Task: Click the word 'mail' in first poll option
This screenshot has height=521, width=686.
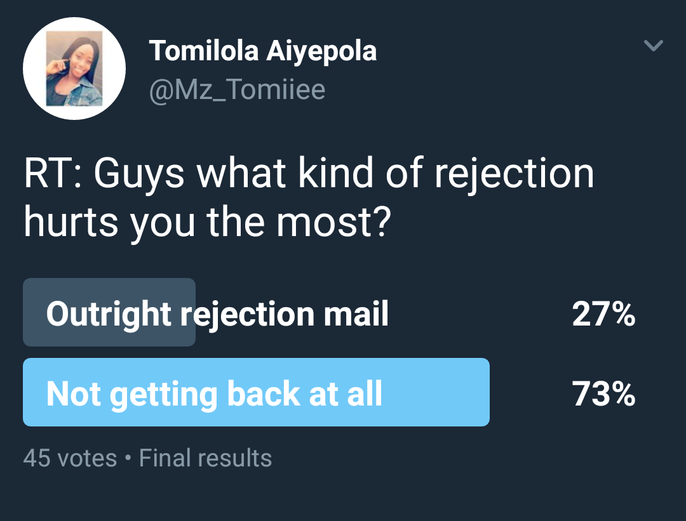Action: pyautogui.click(x=363, y=313)
